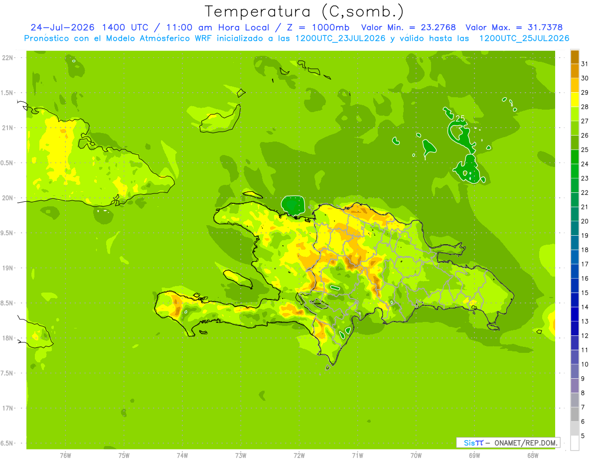This screenshot has height=462, width=598.
Task: Click the "21N" latitude axis label
Action: tap(7, 128)
